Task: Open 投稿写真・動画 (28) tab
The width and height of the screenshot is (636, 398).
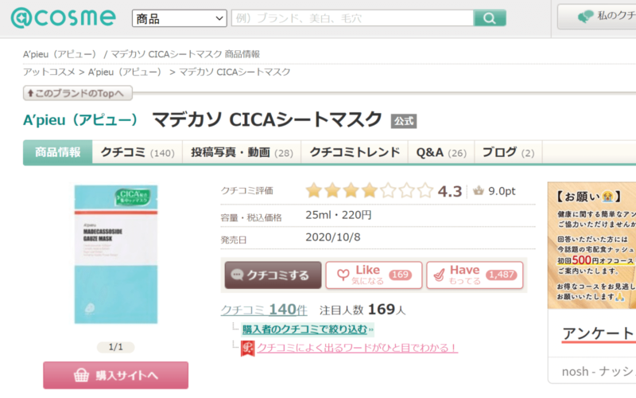Action: (242, 152)
